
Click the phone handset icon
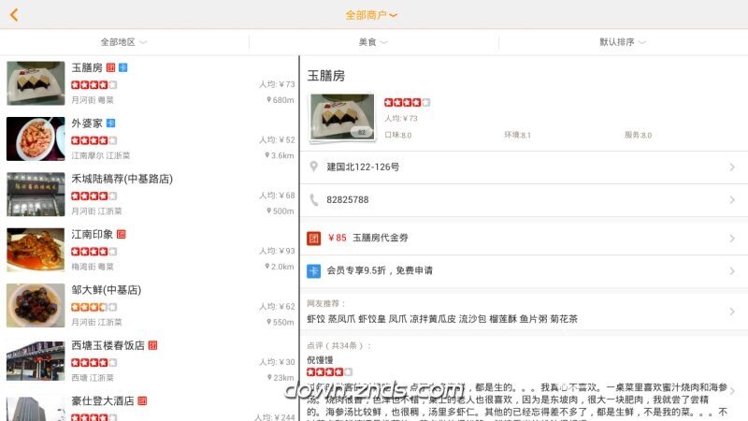coord(313,199)
